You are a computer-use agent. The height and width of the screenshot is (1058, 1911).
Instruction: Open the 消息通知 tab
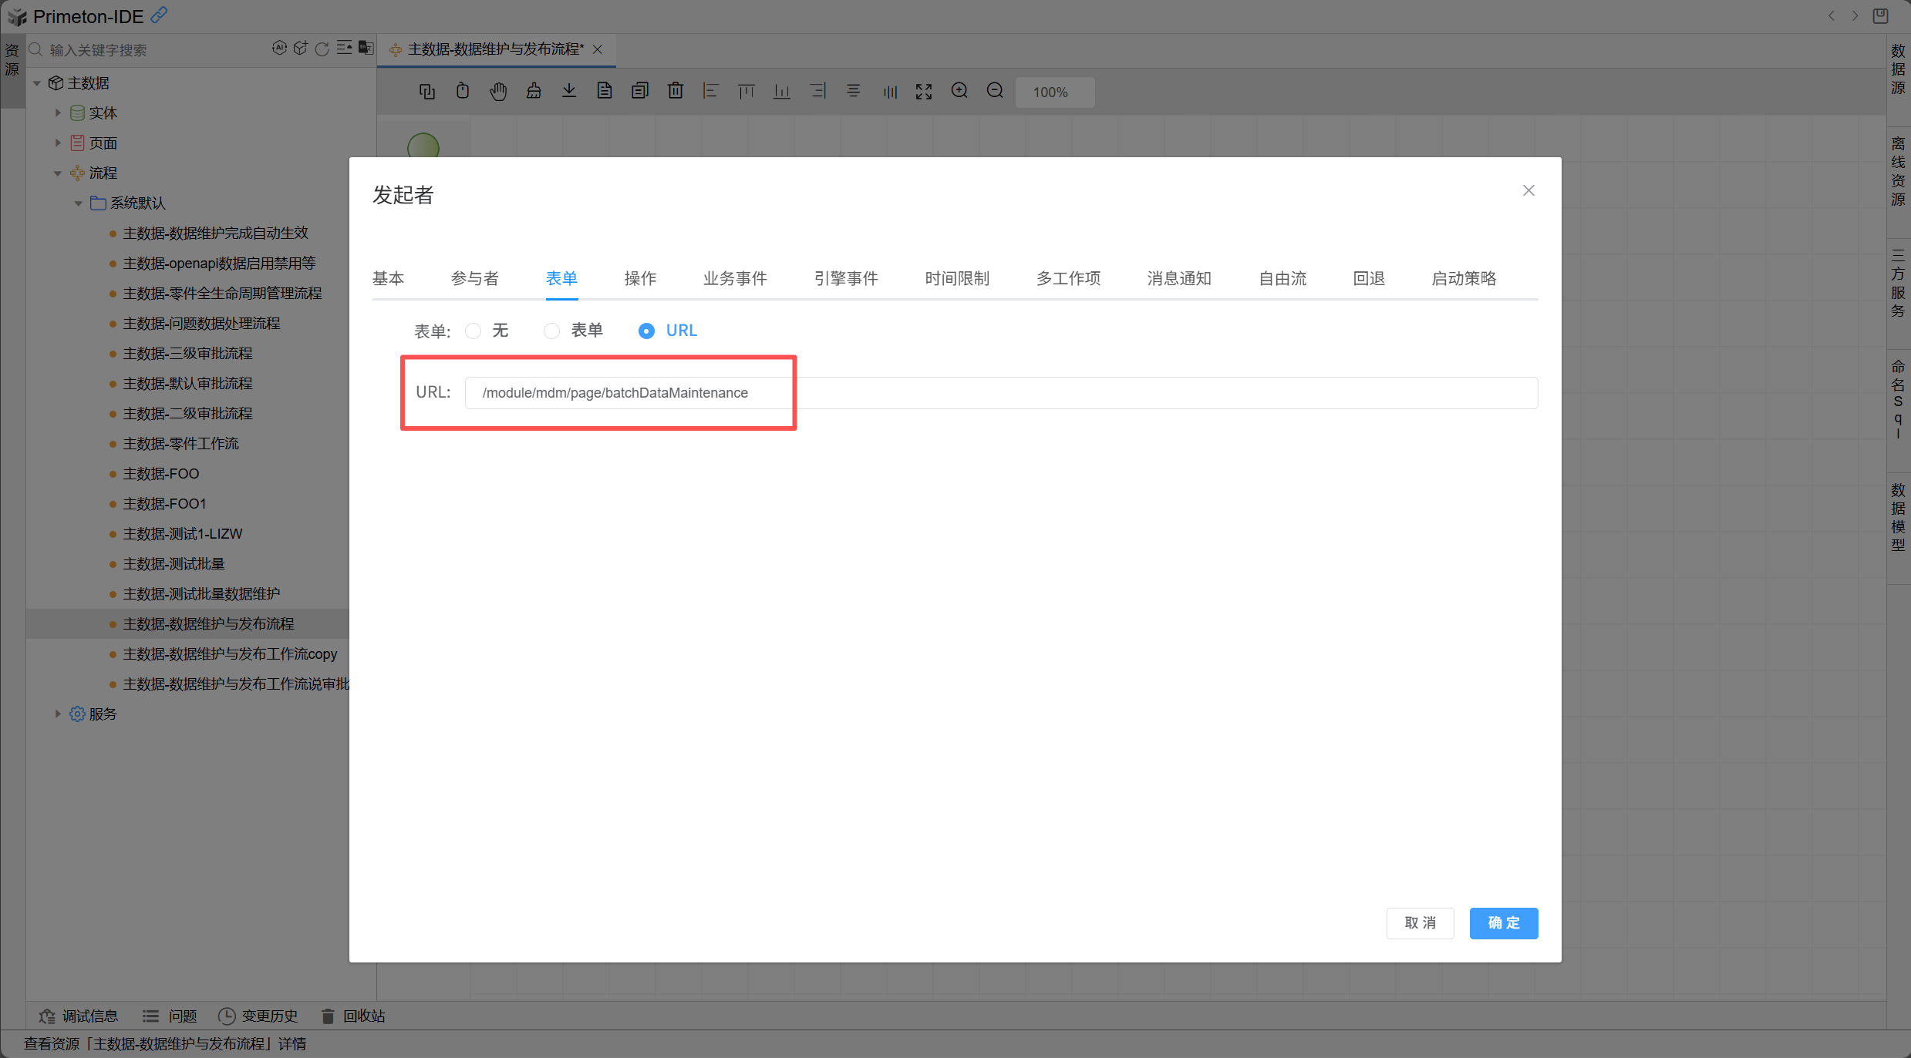click(1178, 278)
